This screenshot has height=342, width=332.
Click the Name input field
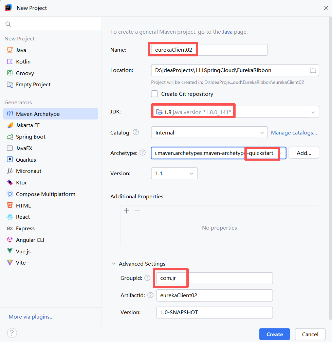coord(209,50)
